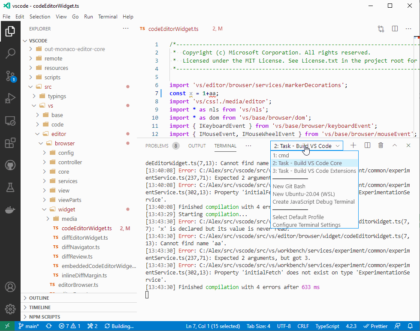Open editor more actions ellipsis
Image resolution: width=420 pixels, height=331 pixels.
point(408,29)
